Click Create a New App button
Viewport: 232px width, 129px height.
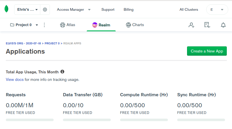coord(207,51)
